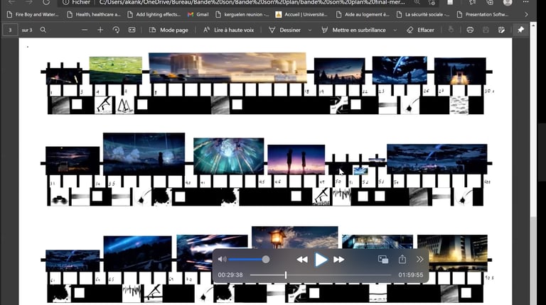This screenshot has height=305, width=546.
Task: Switch to Mode page view
Action: click(x=168, y=30)
